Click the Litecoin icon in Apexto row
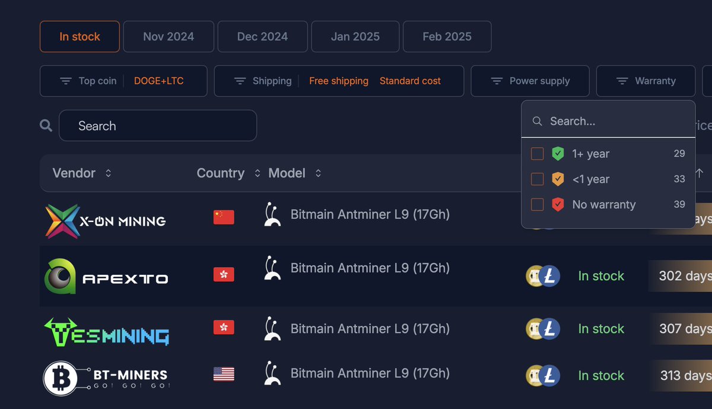 550,276
